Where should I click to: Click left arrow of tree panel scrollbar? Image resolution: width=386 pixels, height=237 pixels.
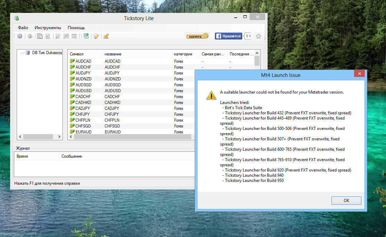(20, 137)
